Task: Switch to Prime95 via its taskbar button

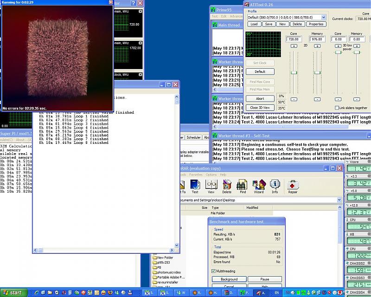Action: point(244,293)
